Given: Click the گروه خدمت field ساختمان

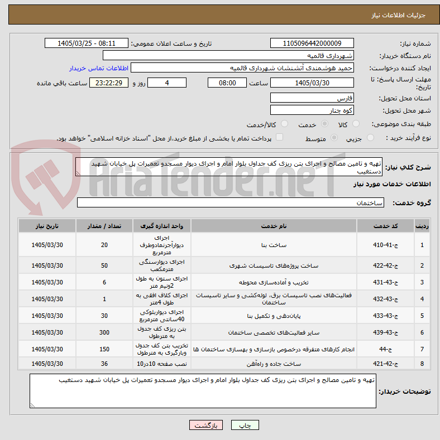Looking at the screenshot, I should tap(231, 202).
